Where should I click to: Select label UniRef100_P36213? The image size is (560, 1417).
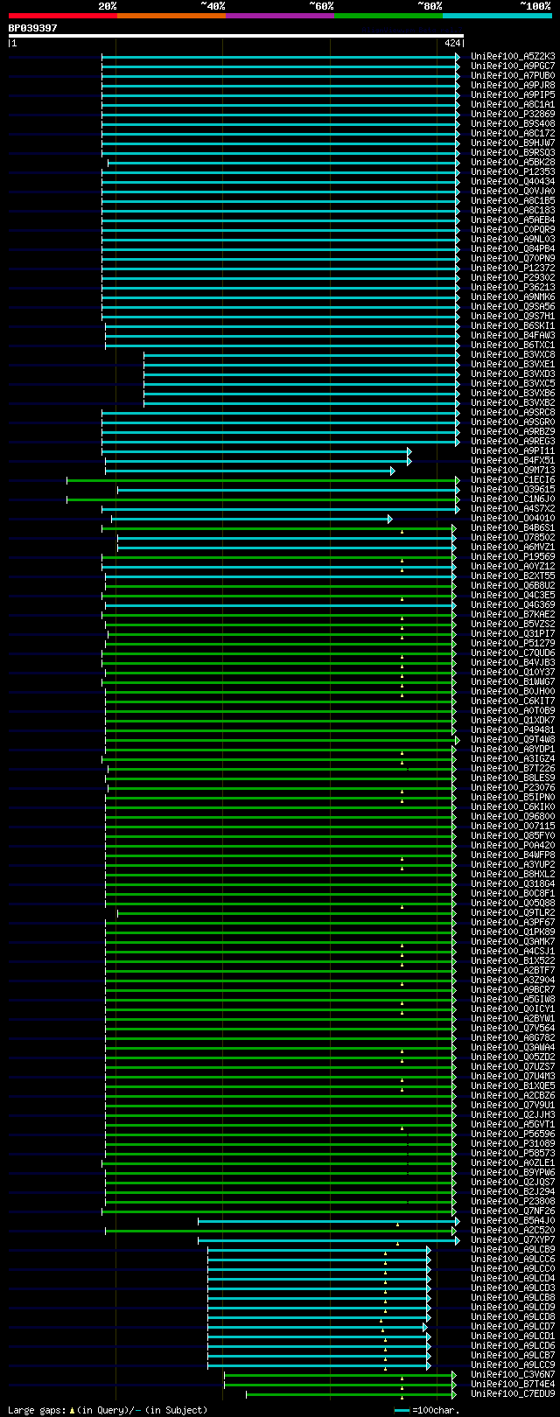click(513, 288)
